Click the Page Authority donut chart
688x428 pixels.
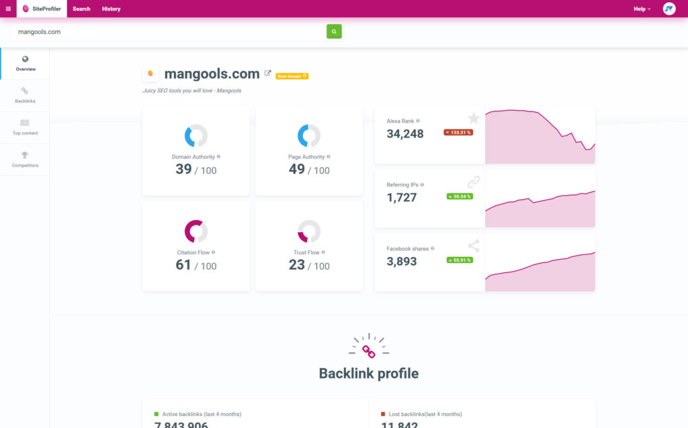pyautogui.click(x=309, y=136)
